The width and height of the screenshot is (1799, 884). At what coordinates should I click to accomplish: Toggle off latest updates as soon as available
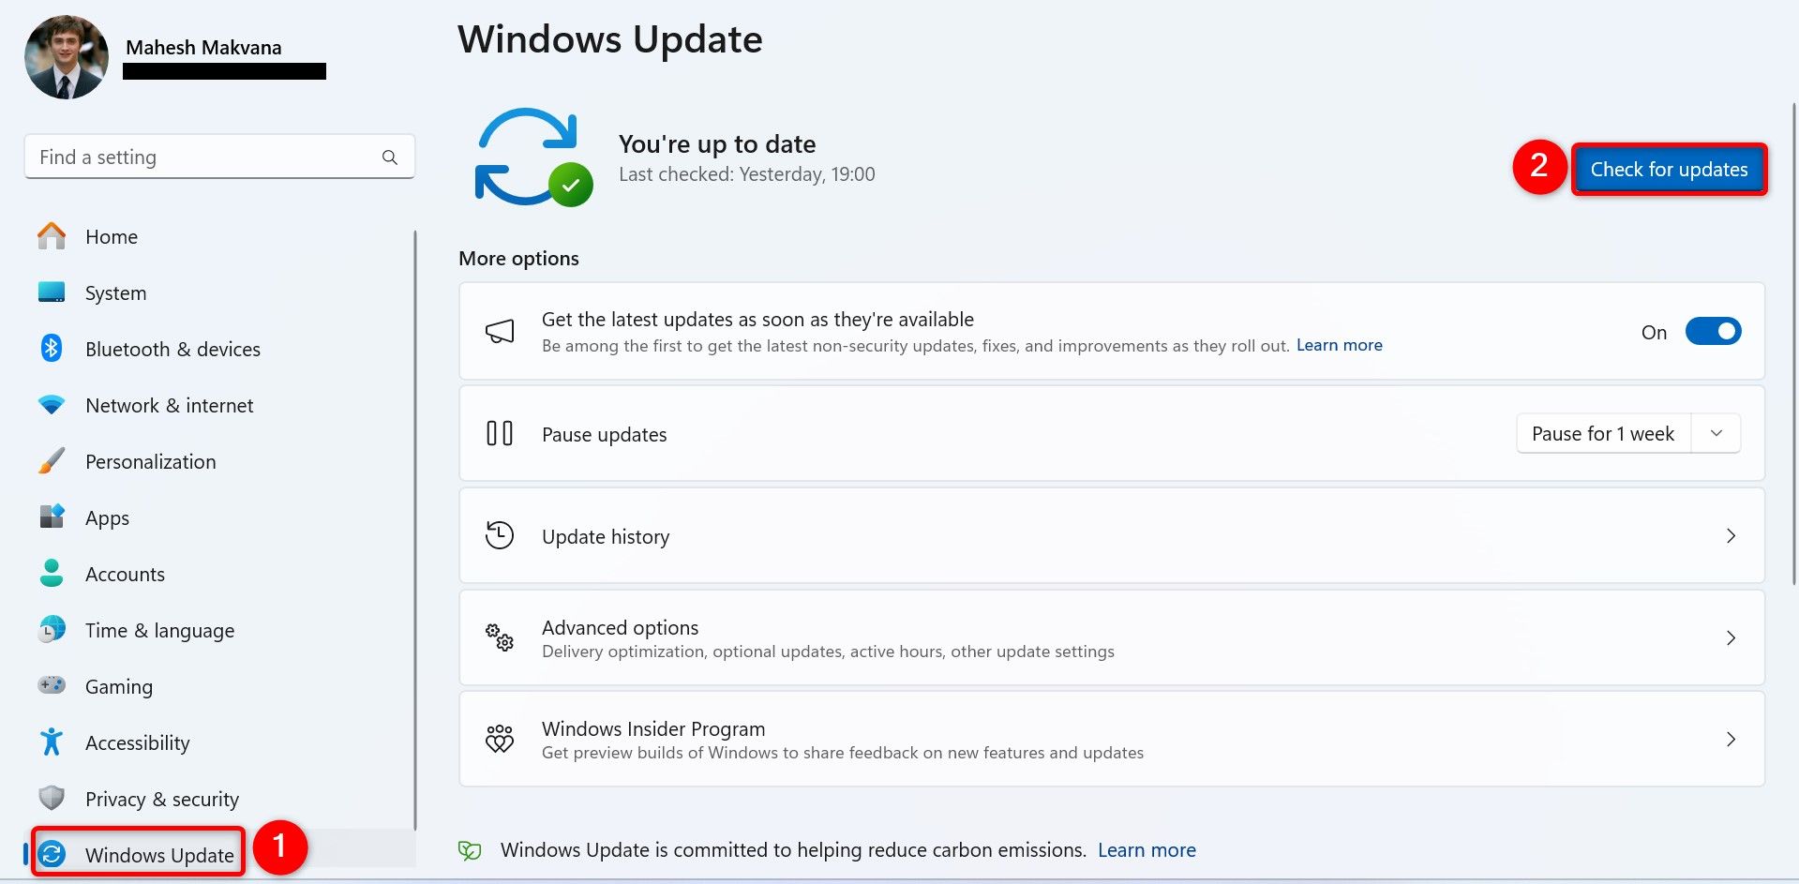1714,331
